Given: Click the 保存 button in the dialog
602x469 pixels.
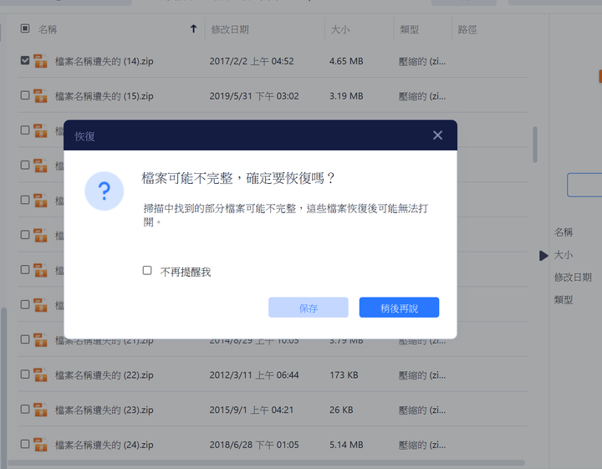Looking at the screenshot, I should point(309,308).
